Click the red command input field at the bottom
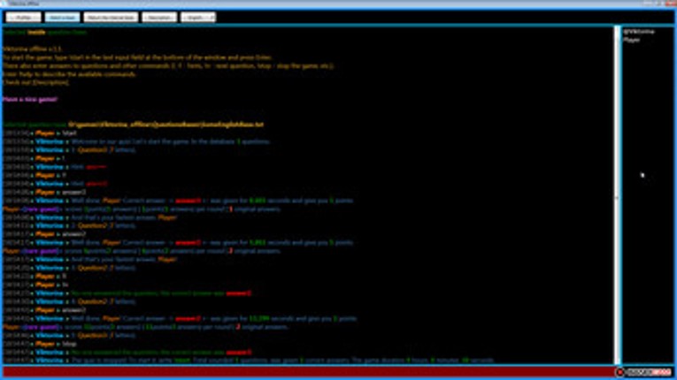The image size is (677, 380). (309, 371)
